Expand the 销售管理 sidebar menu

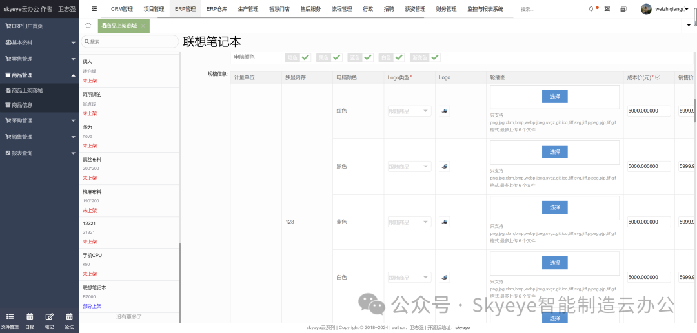pos(39,137)
